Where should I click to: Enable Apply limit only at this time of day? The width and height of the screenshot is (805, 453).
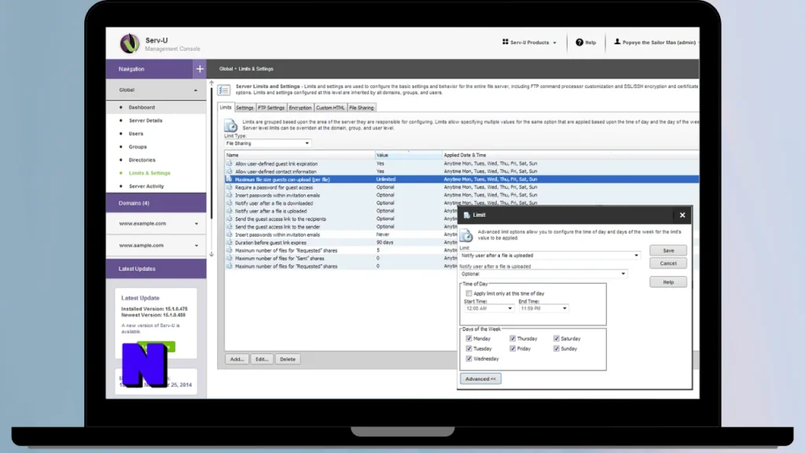[x=469, y=293]
